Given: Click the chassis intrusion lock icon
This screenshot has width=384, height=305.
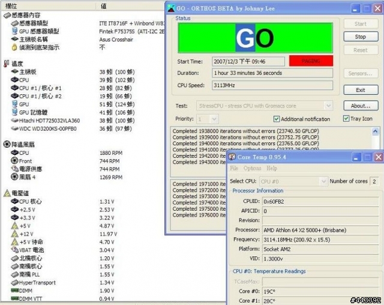Looking at the screenshot, I should 14,47.
